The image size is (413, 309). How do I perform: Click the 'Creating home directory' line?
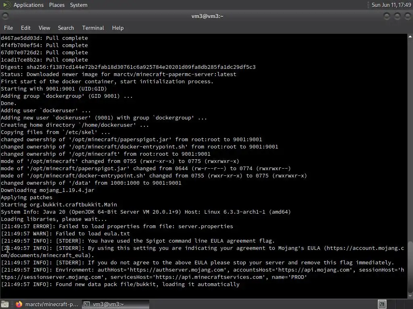(75, 125)
